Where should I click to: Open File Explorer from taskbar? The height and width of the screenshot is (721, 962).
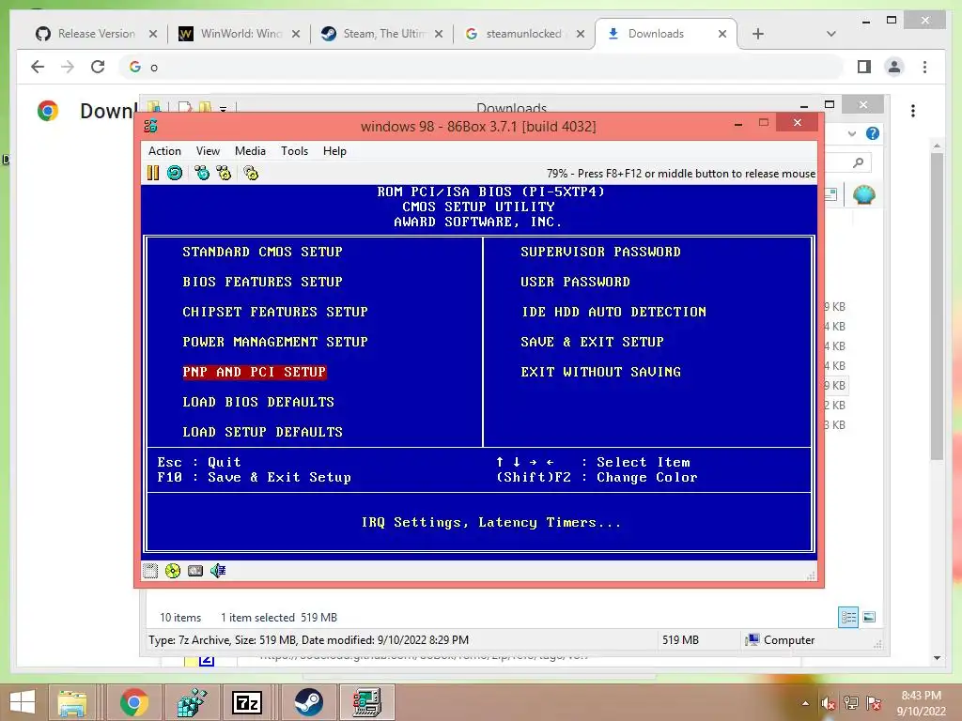(x=71, y=702)
